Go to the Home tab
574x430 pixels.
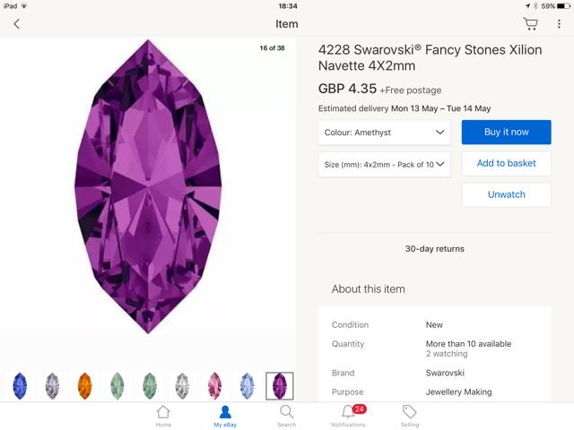pos(163,416)
